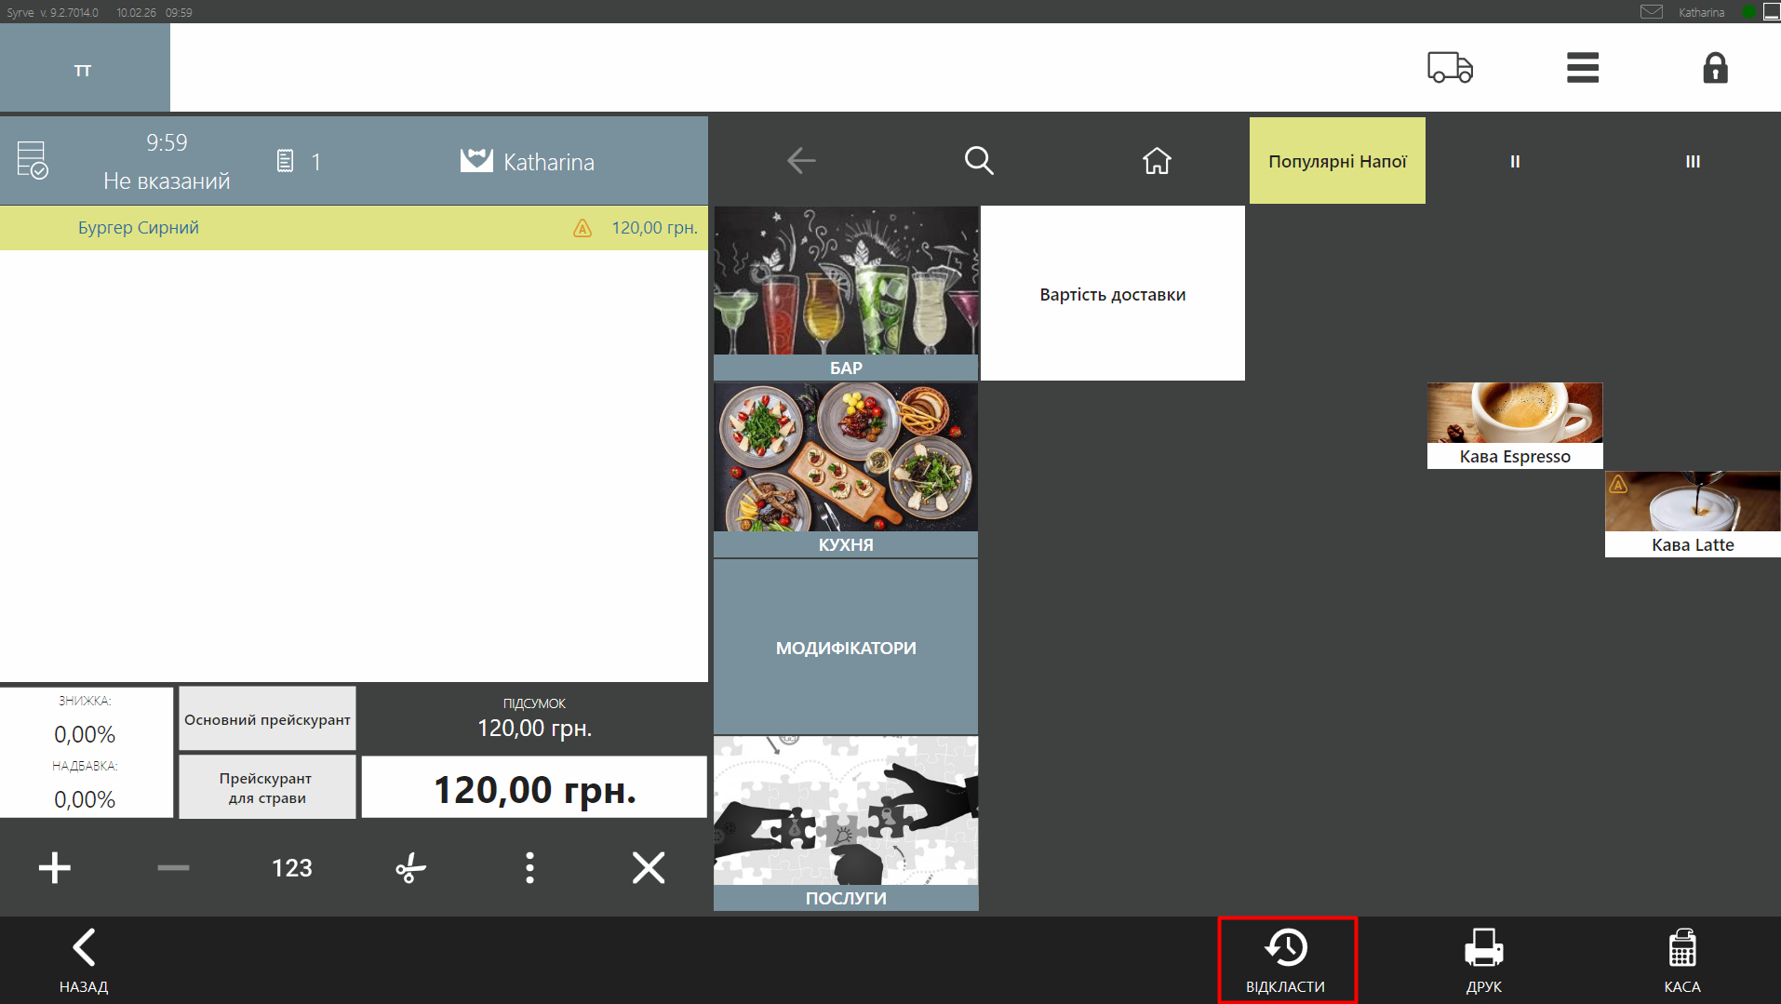Screen dimensions: 1781x1004
Task: Print the bill using ДРУК
Action: click(1483, 960)
